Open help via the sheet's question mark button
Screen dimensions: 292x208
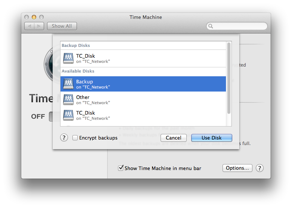pos(64,138)
